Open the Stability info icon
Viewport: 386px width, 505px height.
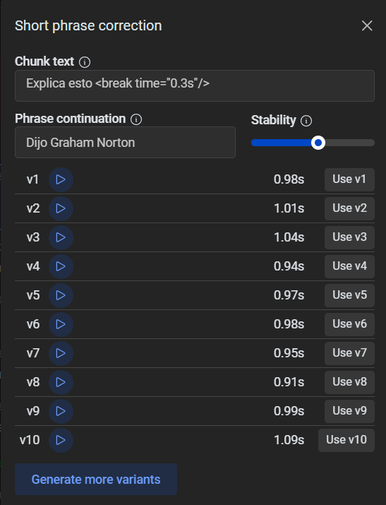click(306, 121)
